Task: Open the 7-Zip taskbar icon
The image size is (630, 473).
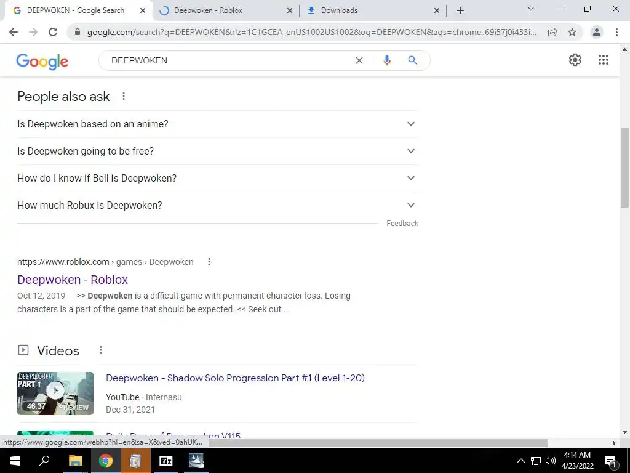Action: click(165, 461)
